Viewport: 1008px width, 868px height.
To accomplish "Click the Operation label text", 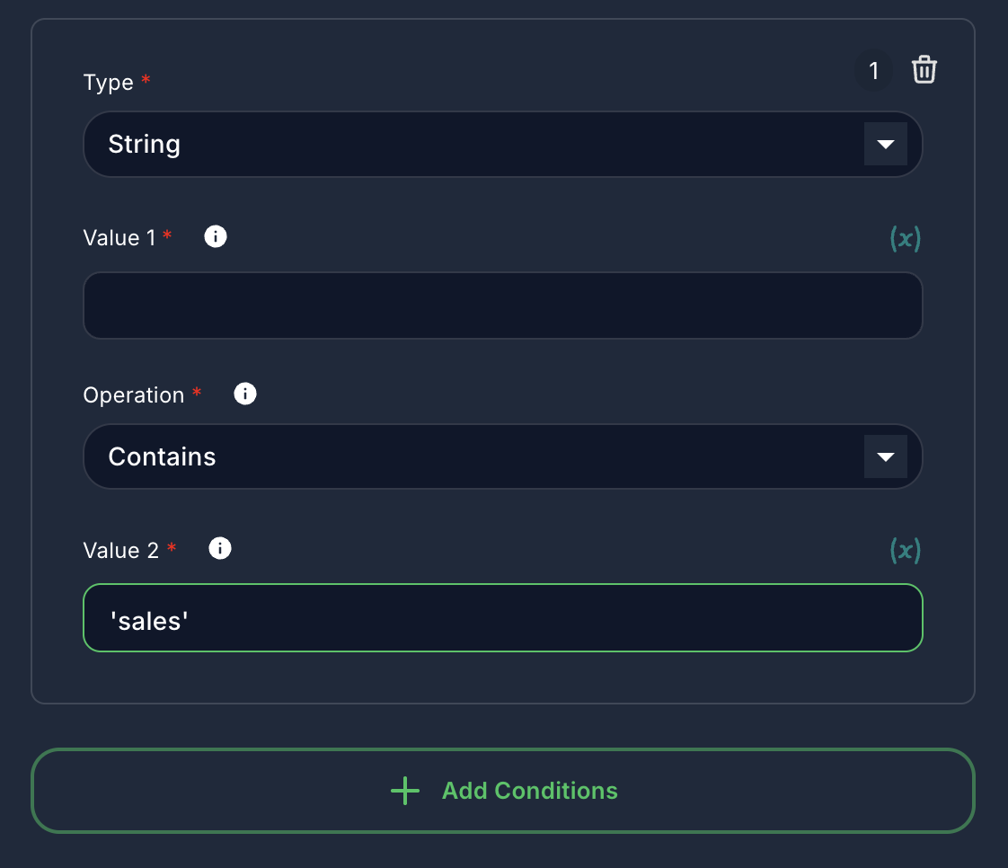I will (134, 394).
